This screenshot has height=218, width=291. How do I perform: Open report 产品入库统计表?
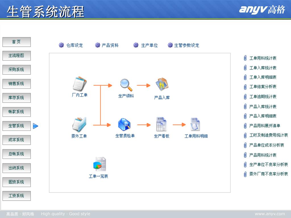[x=263, y=107]
